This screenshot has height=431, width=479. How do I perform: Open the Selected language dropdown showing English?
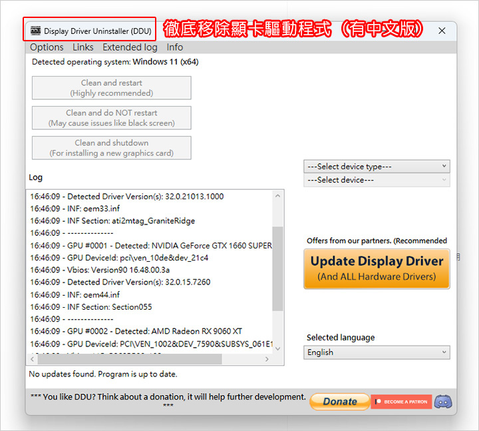[x=377, y=352]
